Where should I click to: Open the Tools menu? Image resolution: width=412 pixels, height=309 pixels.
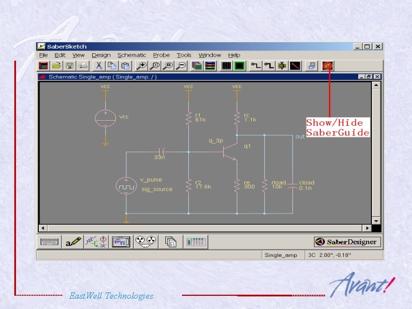184,55
